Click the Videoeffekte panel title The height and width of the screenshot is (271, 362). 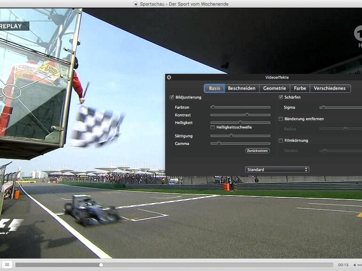277,77
